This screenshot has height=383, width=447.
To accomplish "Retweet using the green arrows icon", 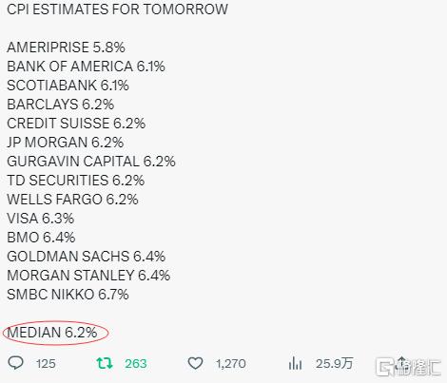I will [x=105, y=363].
